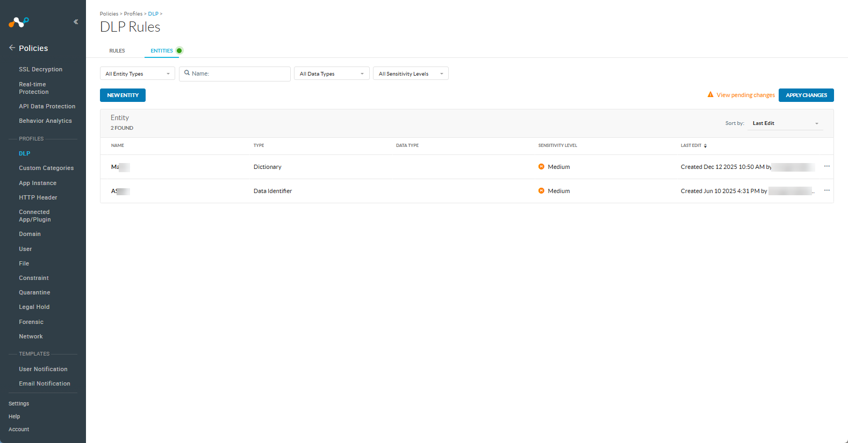Open Behavior Analytics in sidebar
848x443 pixels.
coord(45,121)
